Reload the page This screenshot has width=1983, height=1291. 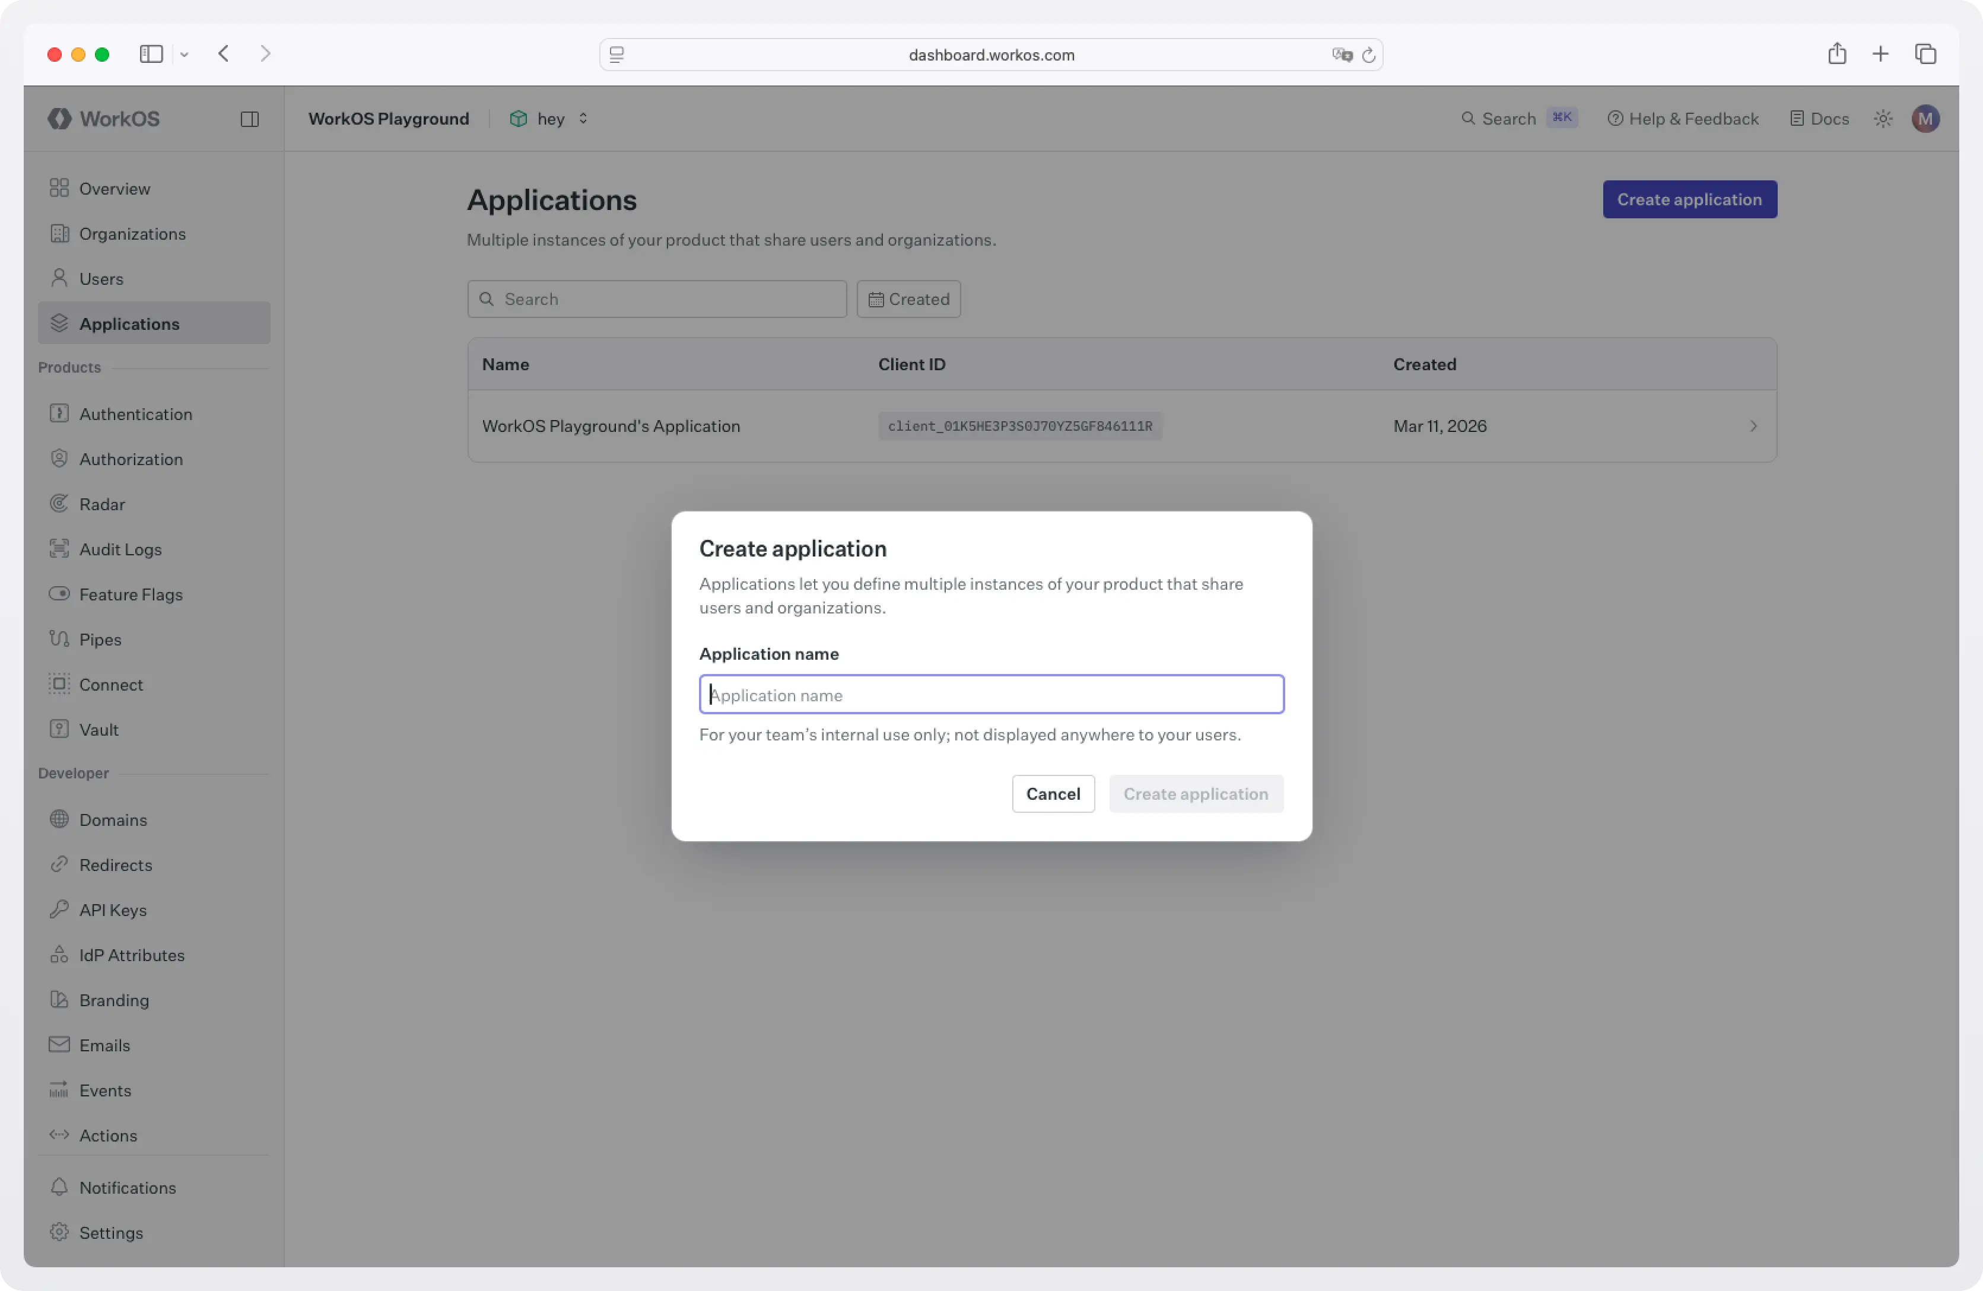(x=1368, y=55)
